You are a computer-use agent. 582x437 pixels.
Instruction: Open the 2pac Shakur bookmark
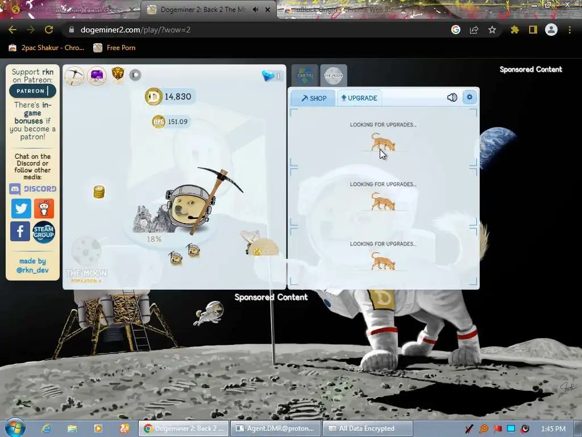[47, 48]
